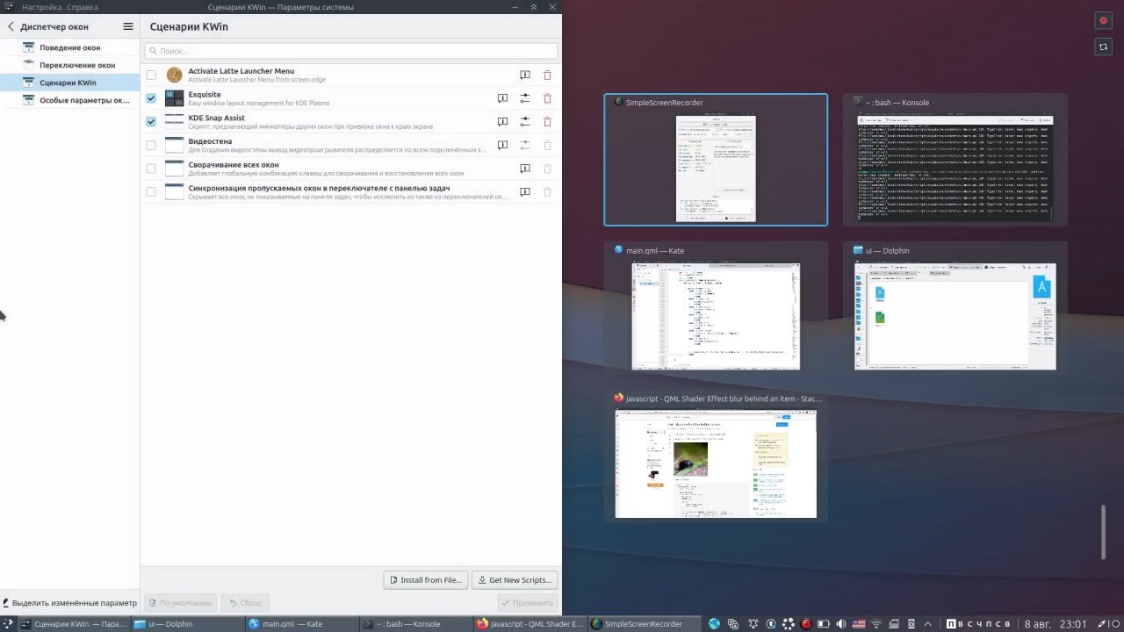Disable the KDE Snap Assist checkbox
Screen dimensions: 1124x632
coord(151,122)
